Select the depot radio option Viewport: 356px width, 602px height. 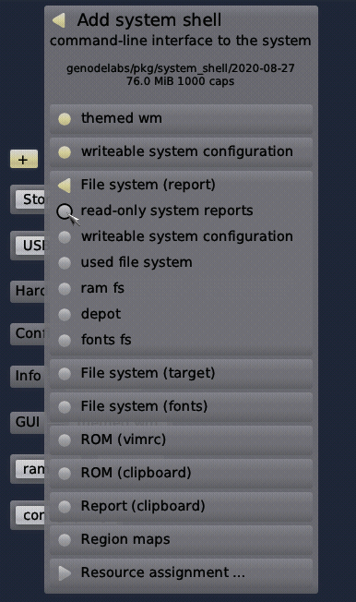[65, 315]
